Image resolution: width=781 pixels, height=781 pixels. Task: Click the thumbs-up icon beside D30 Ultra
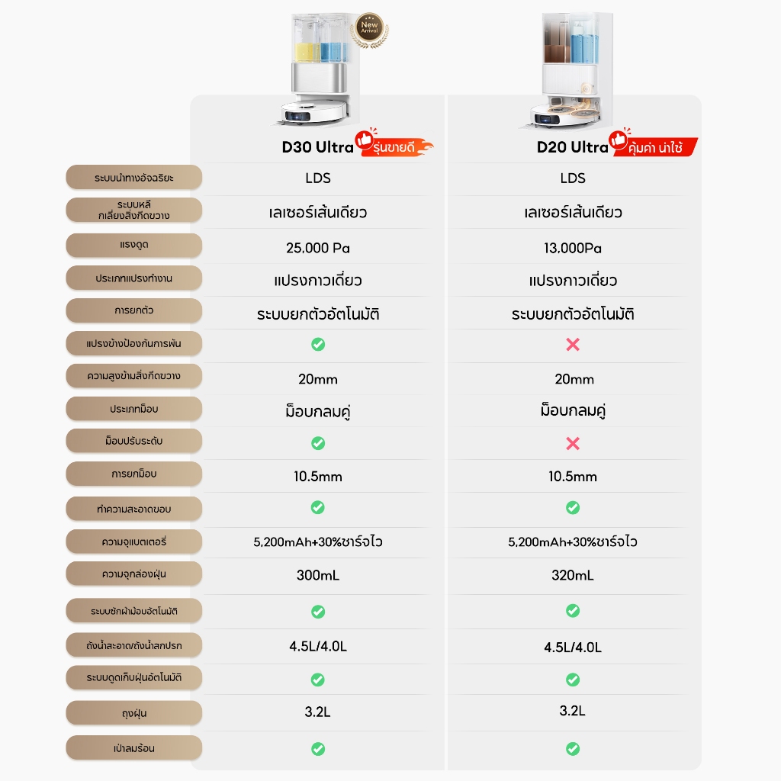pos(366,141)
